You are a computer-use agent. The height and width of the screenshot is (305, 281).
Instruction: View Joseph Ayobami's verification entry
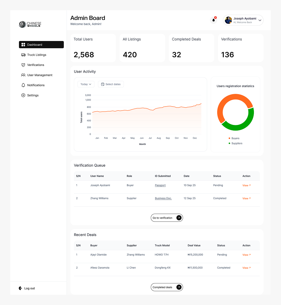[246, 185]
